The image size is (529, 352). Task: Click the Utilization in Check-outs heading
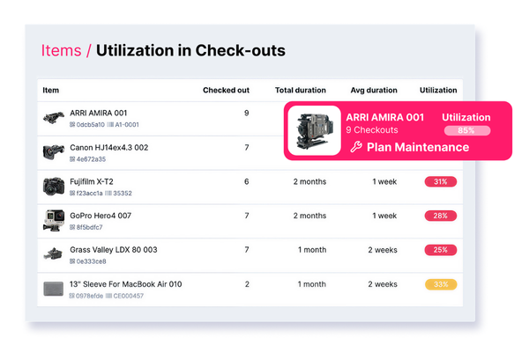click(190, 50)
